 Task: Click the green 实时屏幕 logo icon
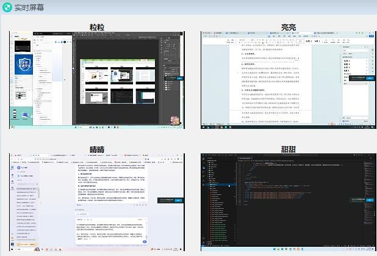[7, 7]
